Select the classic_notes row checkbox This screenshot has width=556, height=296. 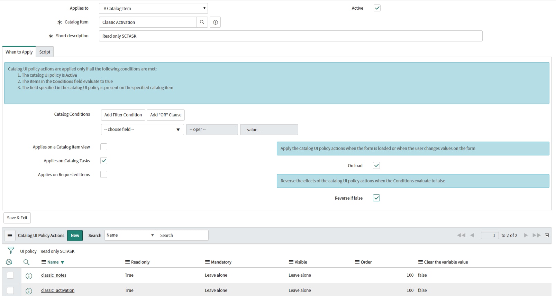pyautogui.click(x=10, y=275)
